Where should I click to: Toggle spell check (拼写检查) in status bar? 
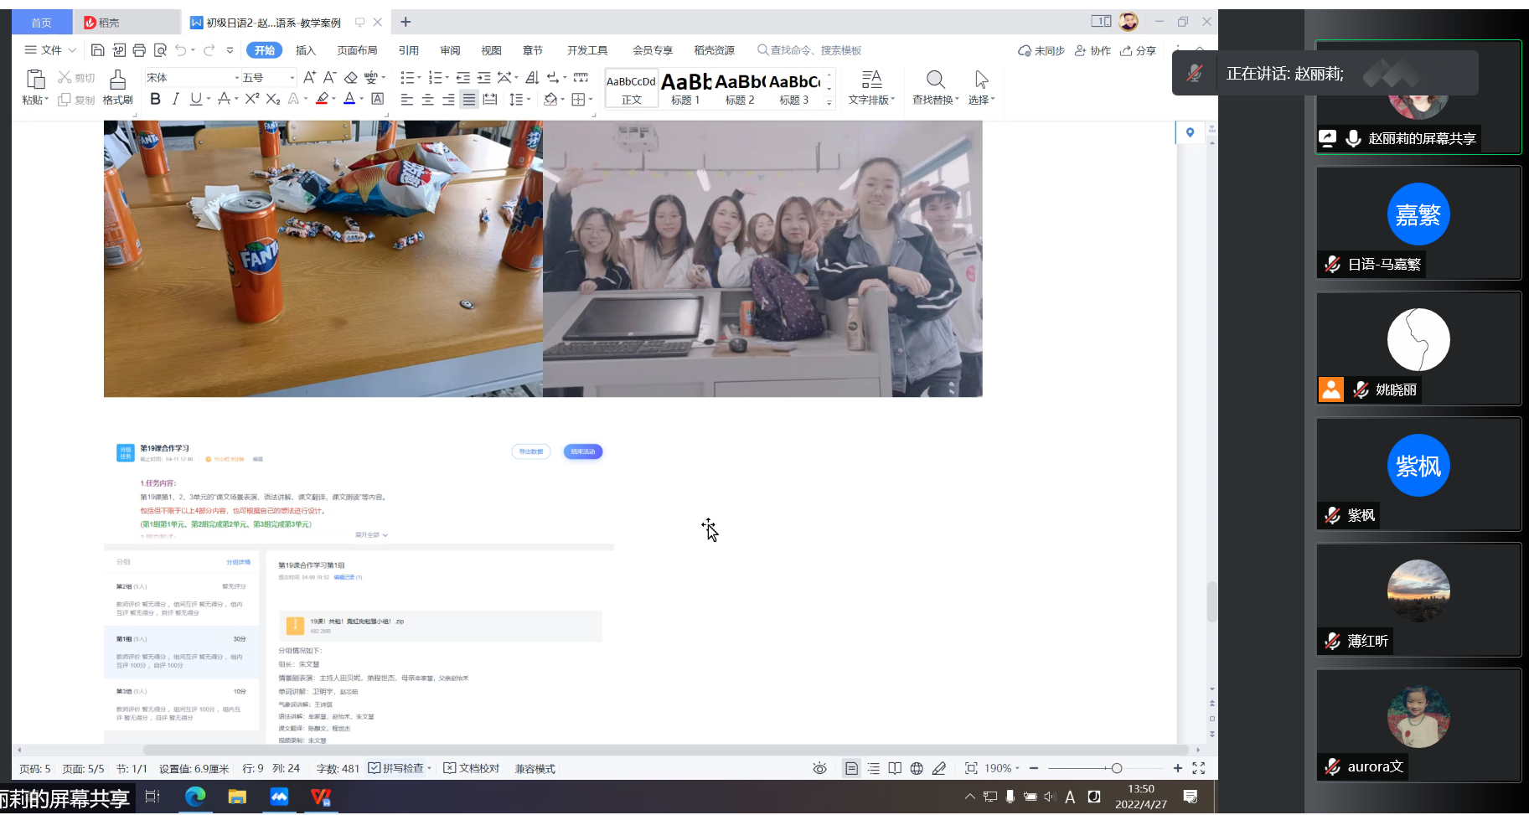click(x=397, y=768)
